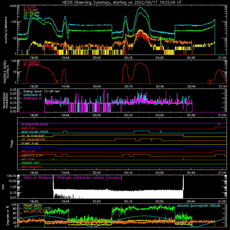The height and width of the screenshot is (230, 230).
Task: Click the 20:00 tick under the counts plot
Action: tap(97, 58)
